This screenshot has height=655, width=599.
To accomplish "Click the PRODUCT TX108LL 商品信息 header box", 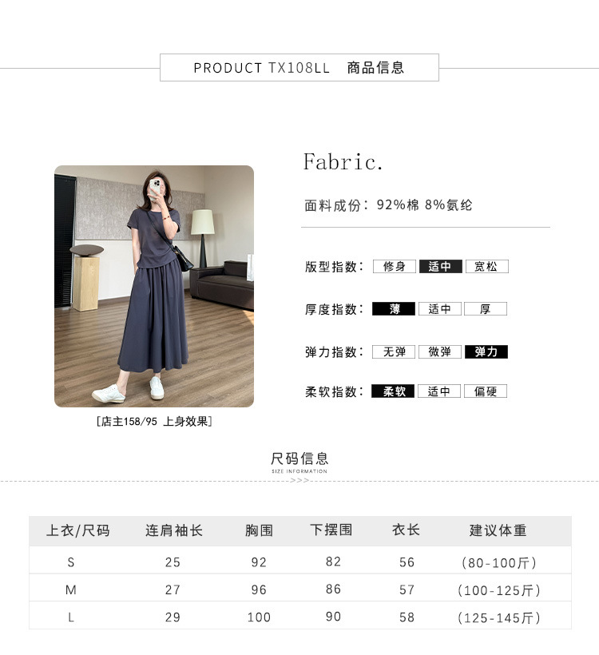I will [299, 67].
